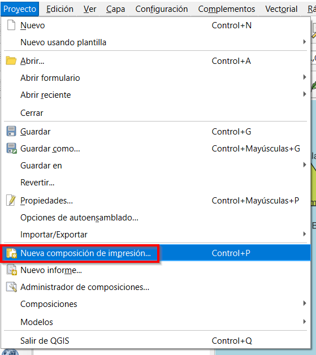The width and height of the screenshot is (316, 355).
Task: Open the Vectorial menu
Action: [x=281, y=9]
